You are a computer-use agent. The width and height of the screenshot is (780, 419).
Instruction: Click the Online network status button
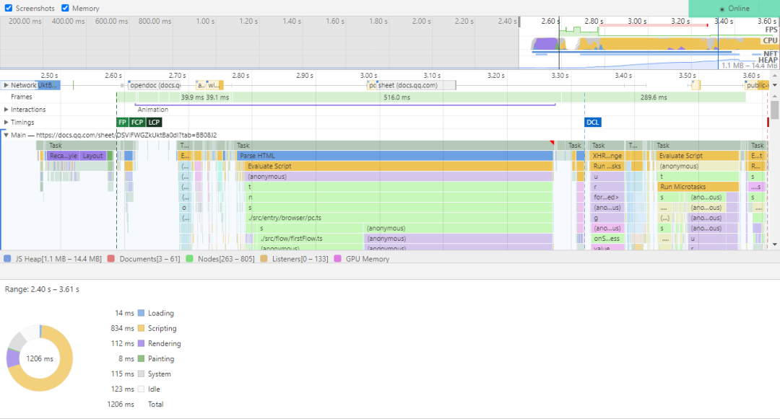(734, 9)
